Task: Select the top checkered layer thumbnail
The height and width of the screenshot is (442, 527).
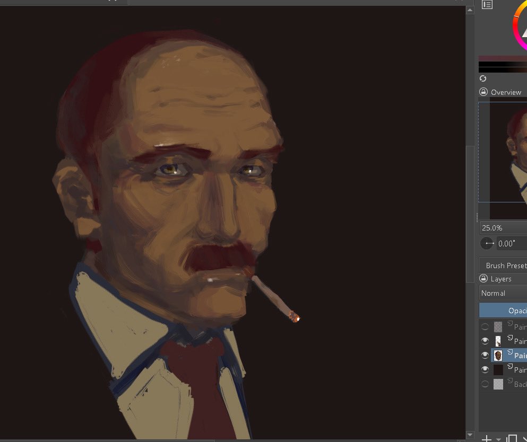Action: pyautogui.click(x=498, y=326)
